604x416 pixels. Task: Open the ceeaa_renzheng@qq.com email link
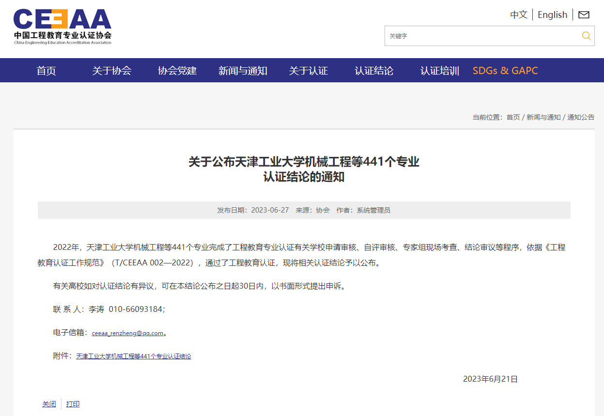click(127, 333)
